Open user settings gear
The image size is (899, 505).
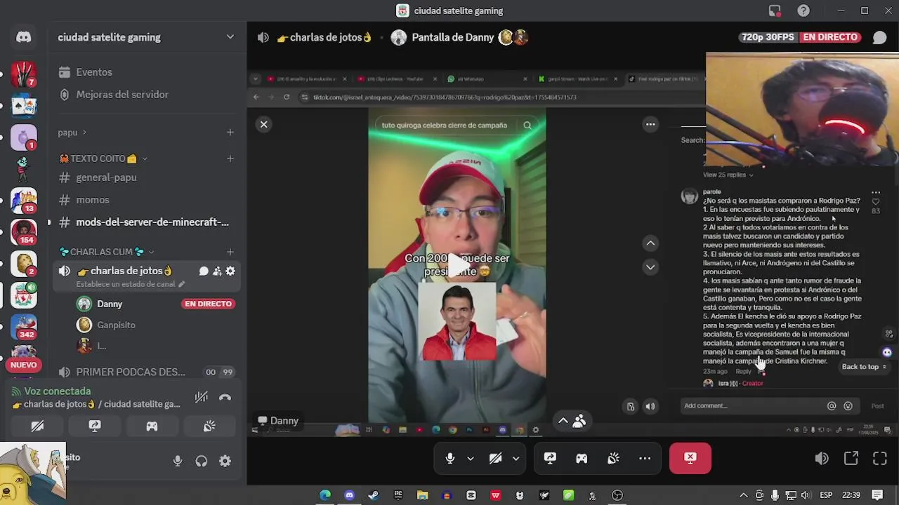pos(225,461)
